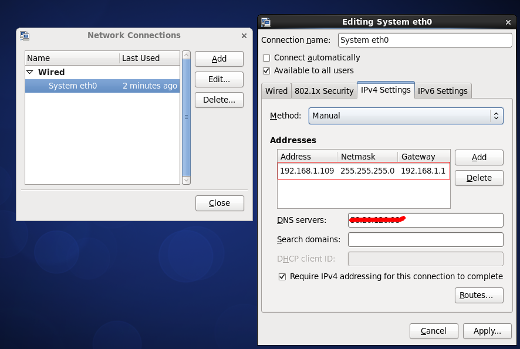Click Close in Network Connections window
This screenshot has width=520, height=349.
click(x=220, y=203)
